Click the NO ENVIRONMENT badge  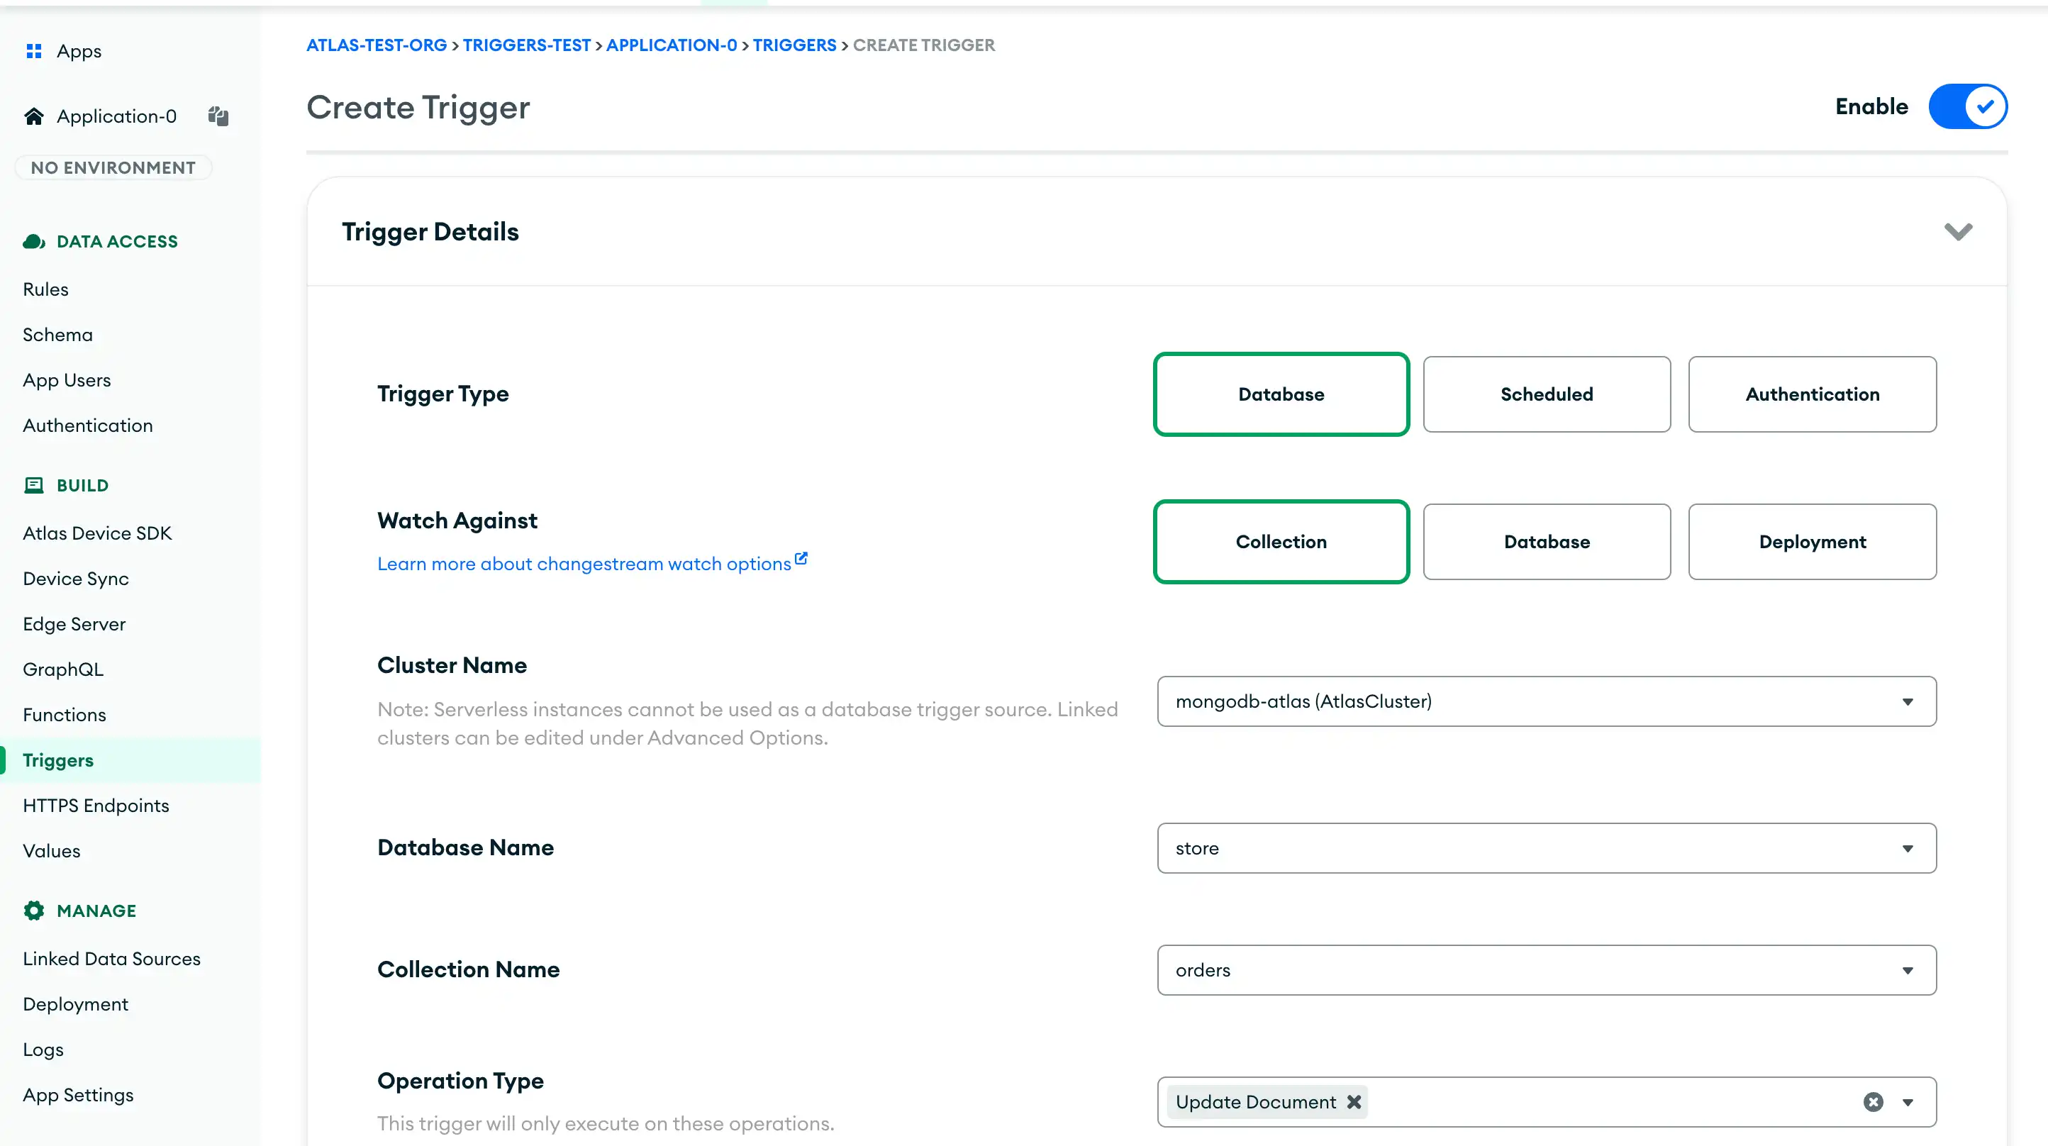(113, 167)
